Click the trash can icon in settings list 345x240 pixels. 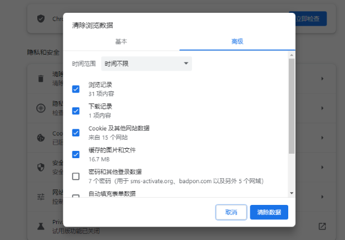coord(41,79)
